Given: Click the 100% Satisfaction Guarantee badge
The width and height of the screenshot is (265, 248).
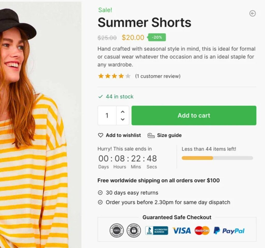Looking at the screenshot, I should (117, 230).
